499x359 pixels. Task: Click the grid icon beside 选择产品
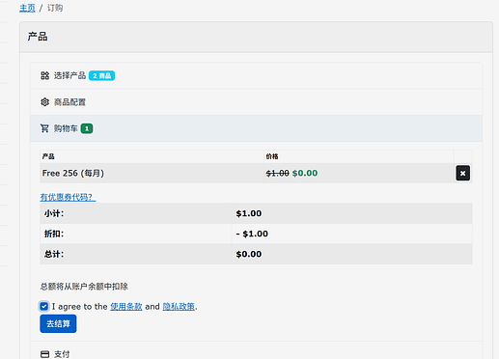pos(44,75)
